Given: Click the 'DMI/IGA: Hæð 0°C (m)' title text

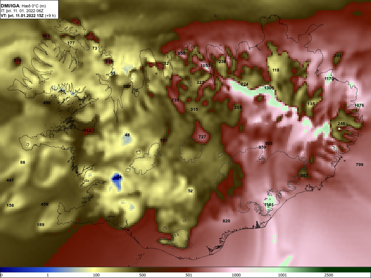Looking at the screenshot, I should coord(23,6).
